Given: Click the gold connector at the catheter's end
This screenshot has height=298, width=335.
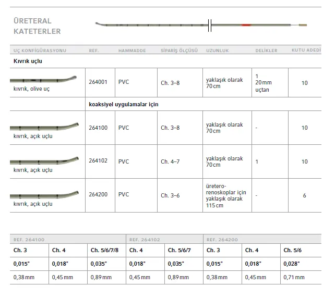Looking at the screenshot, I should coord(302,25).
